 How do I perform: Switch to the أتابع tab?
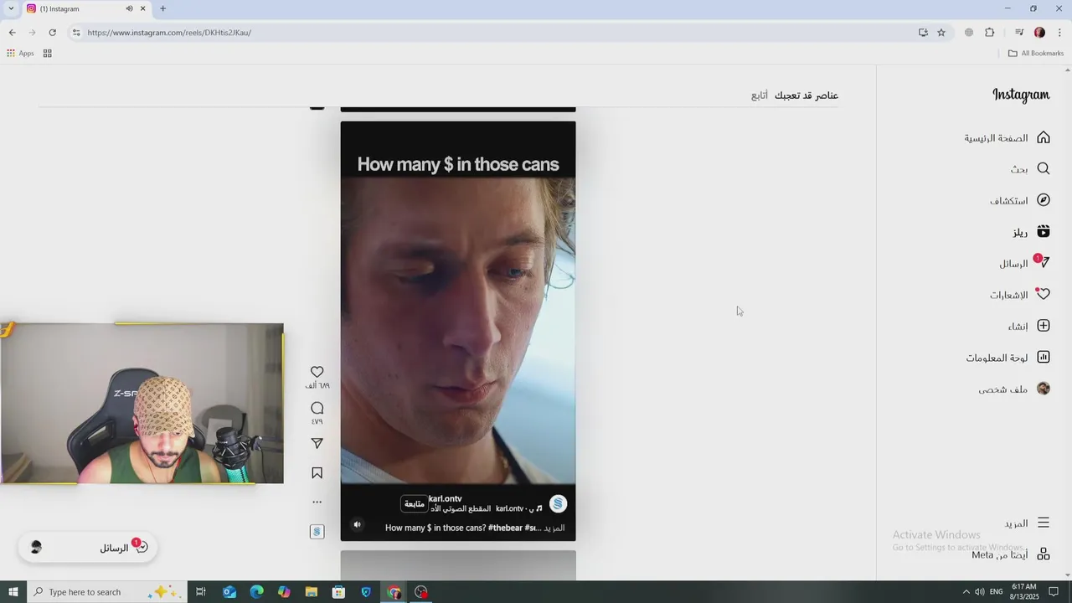[x=760, y=95]
